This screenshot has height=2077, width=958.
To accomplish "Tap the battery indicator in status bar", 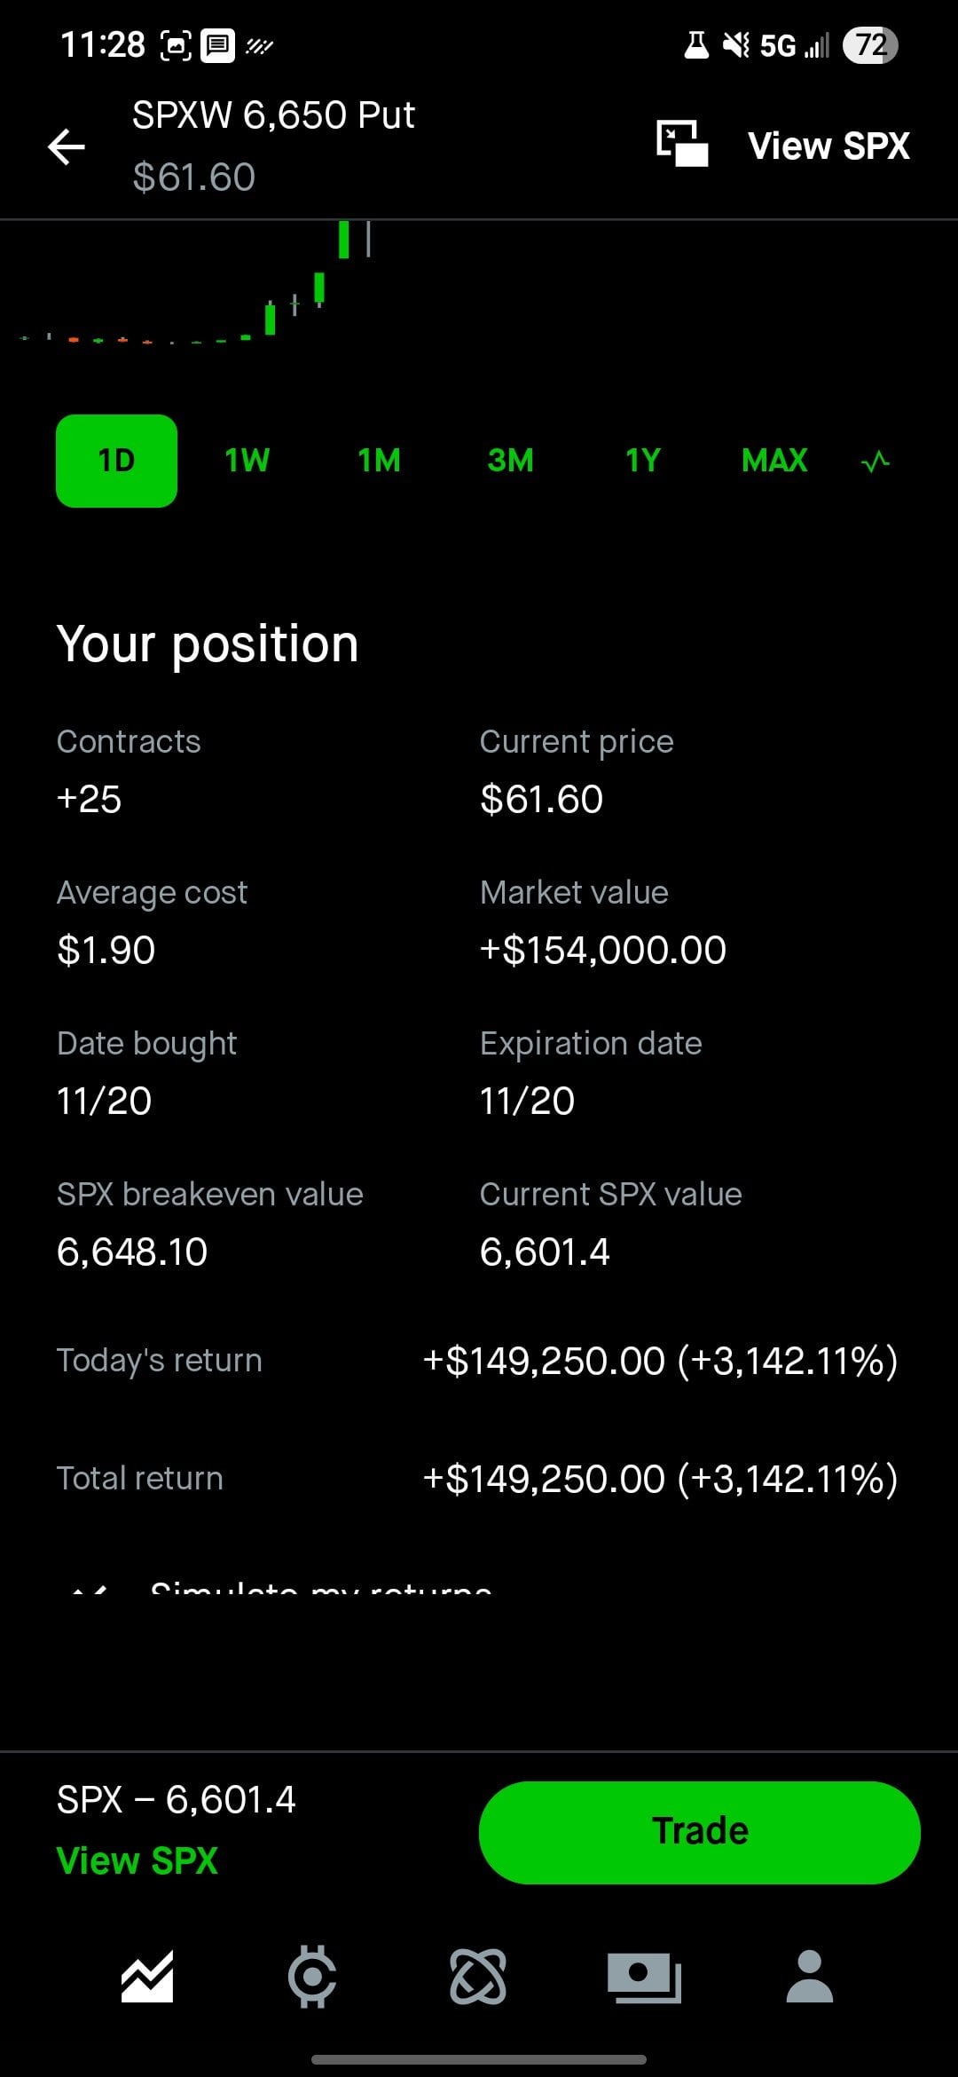I will 870,44.
